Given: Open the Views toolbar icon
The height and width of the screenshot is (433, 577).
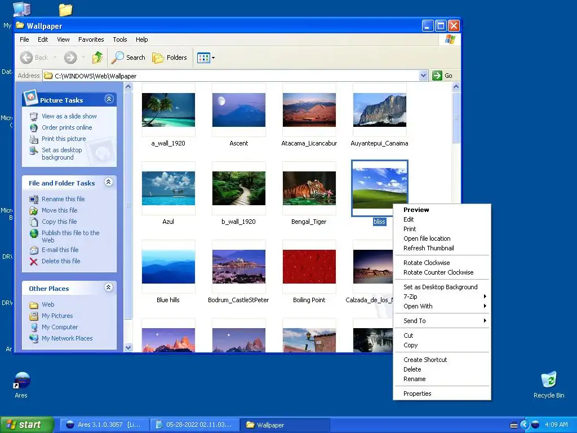Looking at the screenshot, I should pos(203,58).
